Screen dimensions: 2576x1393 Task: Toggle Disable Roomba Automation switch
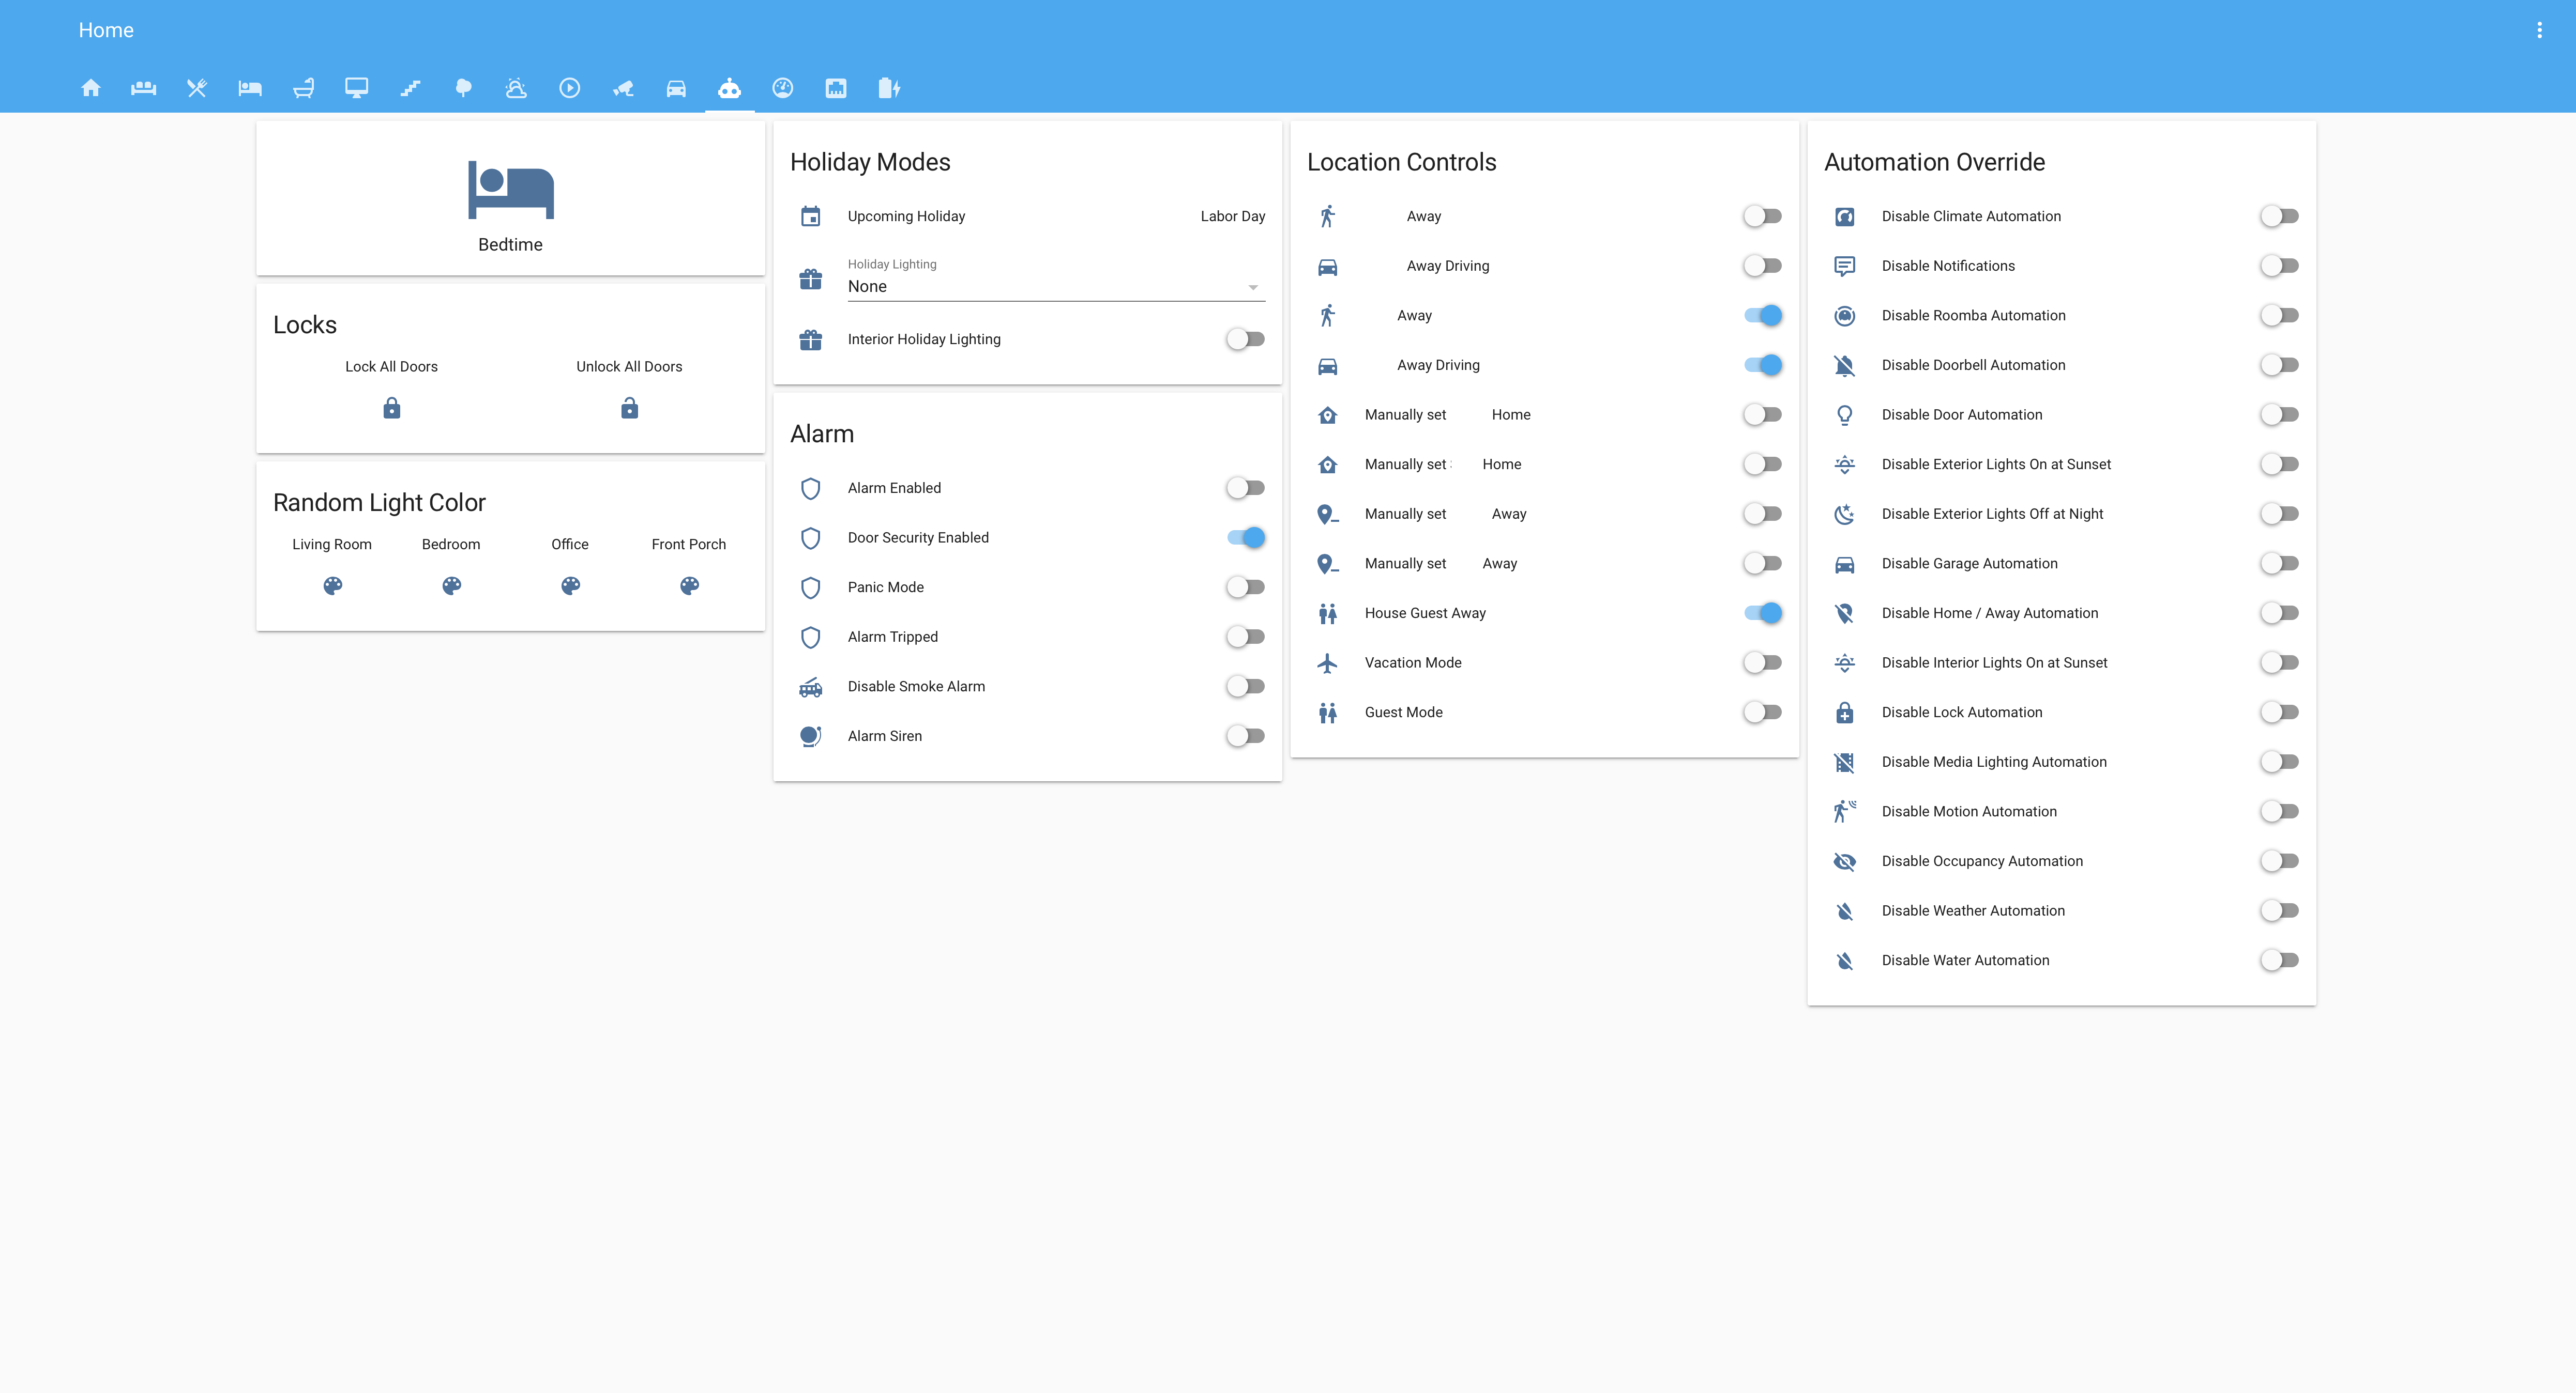[x=2279, y=316]
